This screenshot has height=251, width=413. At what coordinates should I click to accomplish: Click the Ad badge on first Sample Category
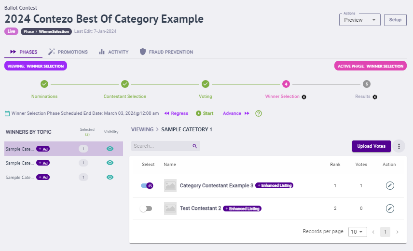click(43, 149)
